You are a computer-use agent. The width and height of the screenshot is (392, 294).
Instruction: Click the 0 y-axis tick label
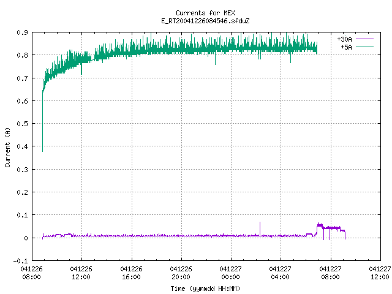tap(26, 238)
